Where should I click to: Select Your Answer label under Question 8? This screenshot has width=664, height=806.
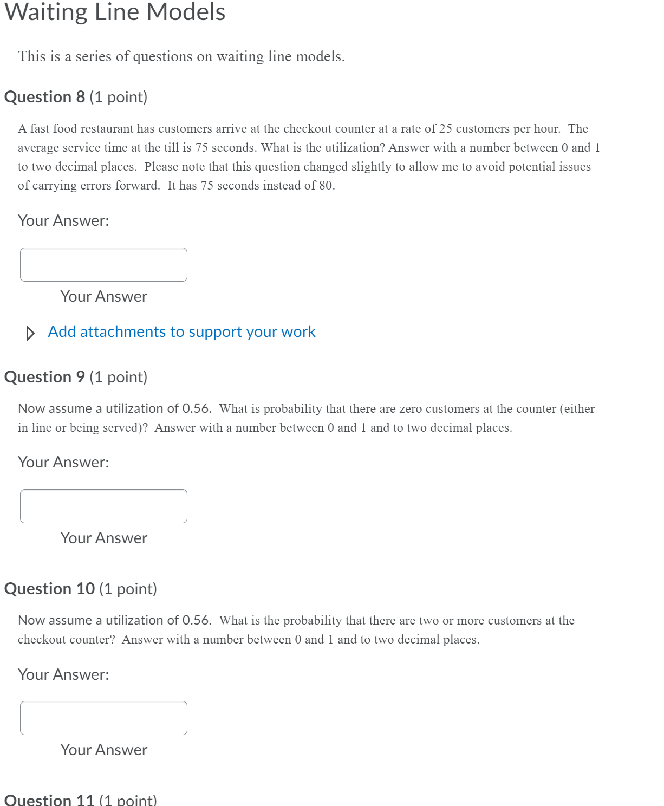click(103, 297)
